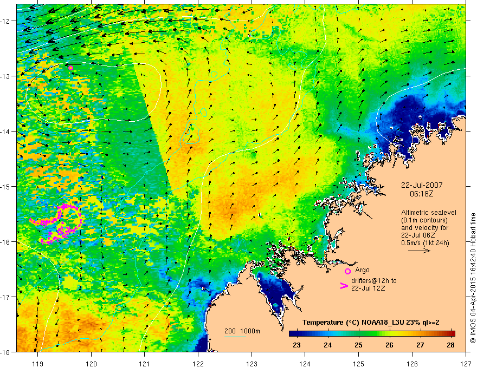
Task: Click the 'Altimetric sealevel' caption line
Action: pyautogui.click(x=429, y=213)
